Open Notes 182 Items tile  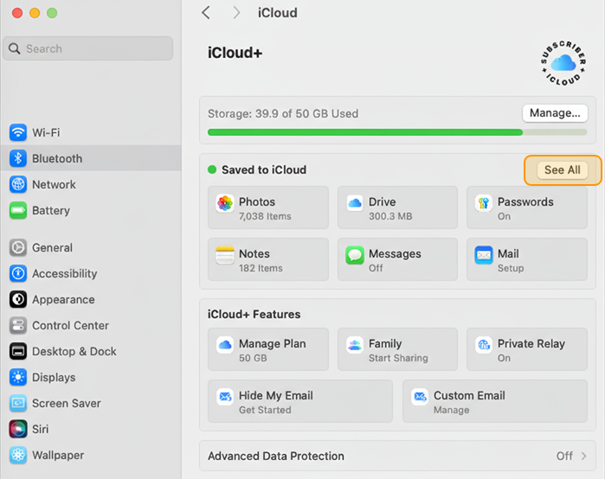[x=268, y=259]
